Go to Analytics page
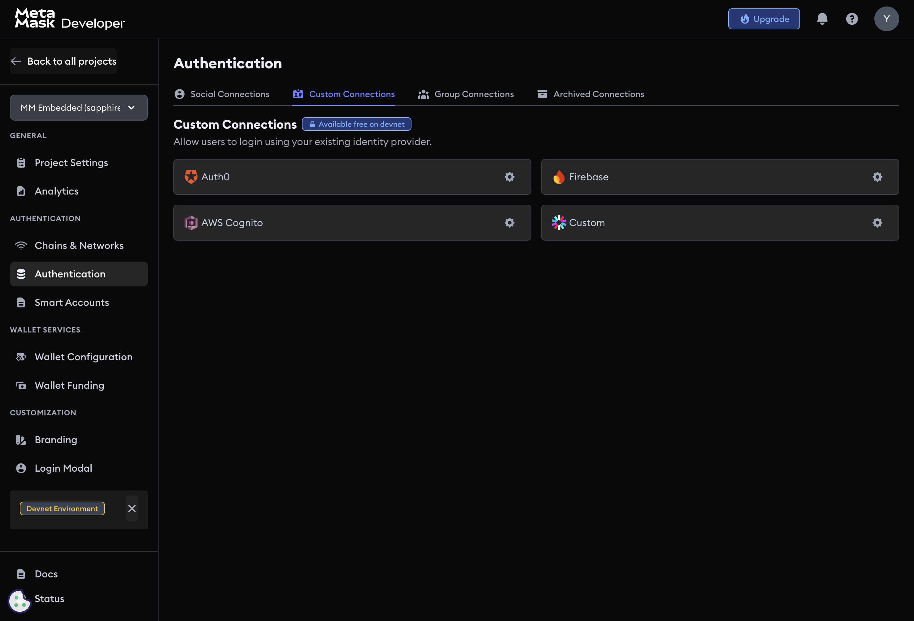This screenshot has height=621, width=914. tap(79, 191)
